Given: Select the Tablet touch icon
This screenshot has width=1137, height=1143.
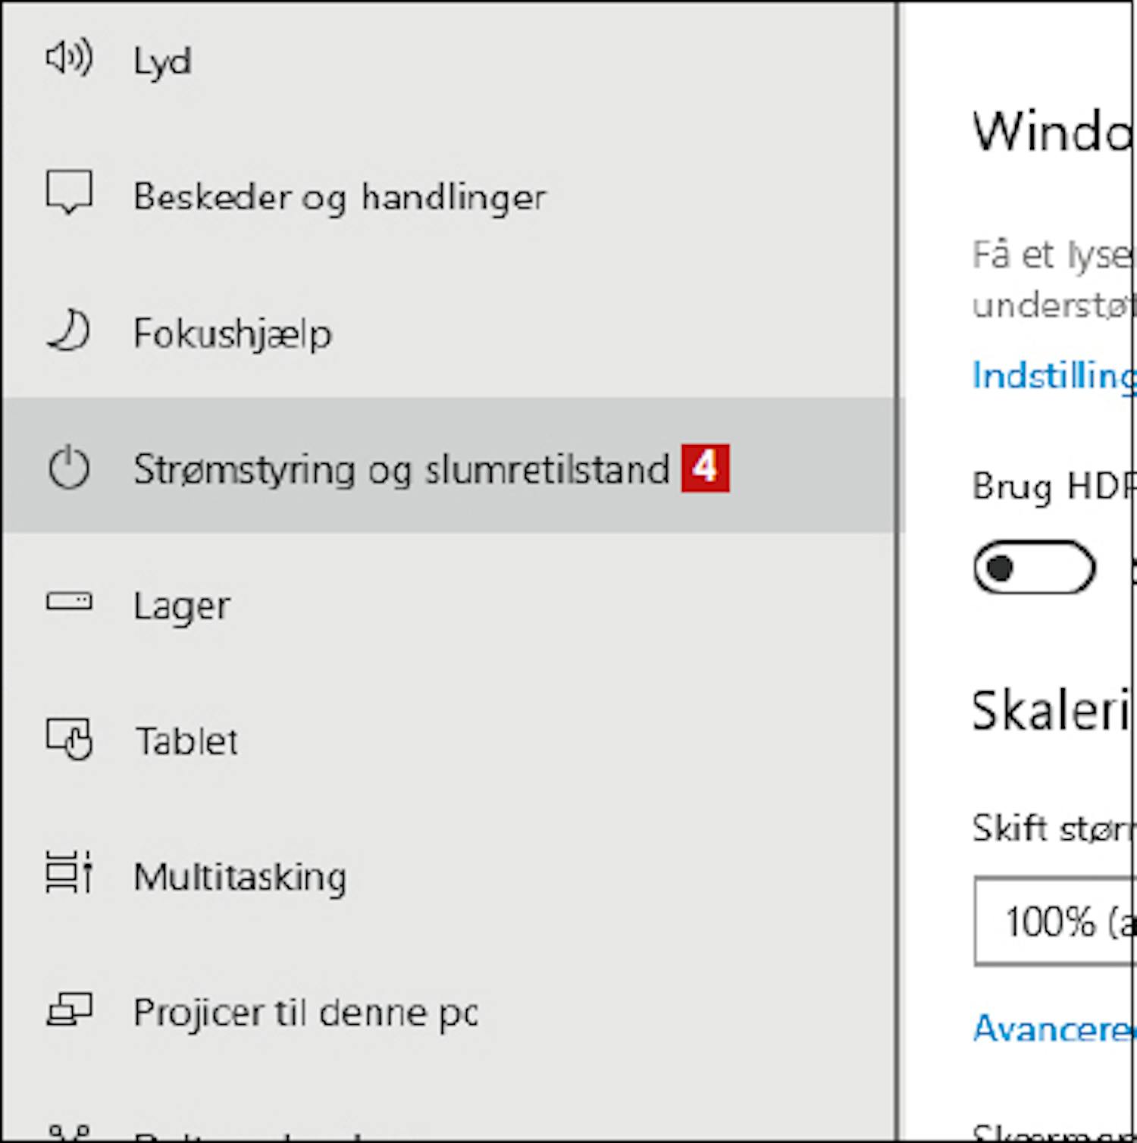Looking at the screenshot, I should point(69,739).
